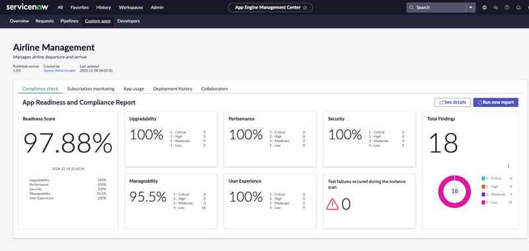The width and height of the screenshot is (529, 251).
Task: Switch to the Deployment history tab
Action: click(173, 89)
